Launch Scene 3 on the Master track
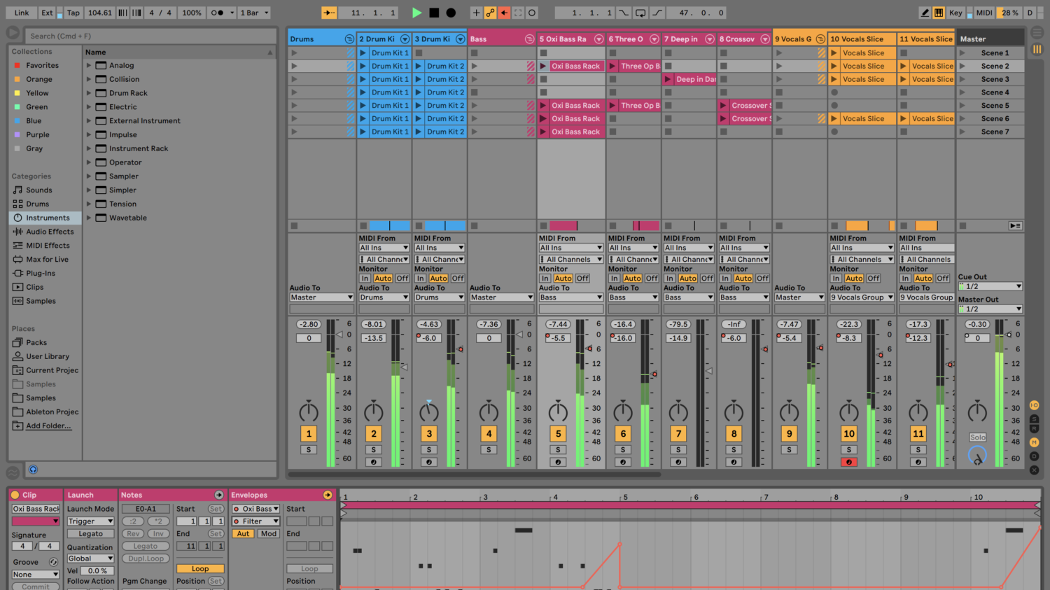Viewport: 1050px width, 590px height. pyautogui.click(x=962, y=79)
